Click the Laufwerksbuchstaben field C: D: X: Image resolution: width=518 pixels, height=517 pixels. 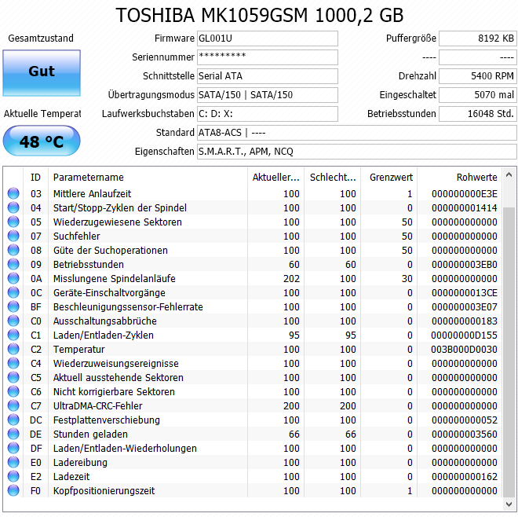click(268, 114)
